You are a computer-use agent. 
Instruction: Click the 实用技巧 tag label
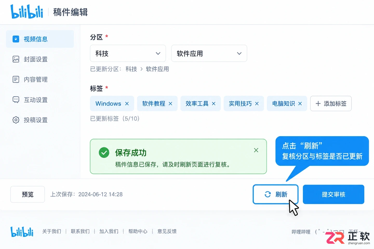pyautogui.click(x=240, y=103)
